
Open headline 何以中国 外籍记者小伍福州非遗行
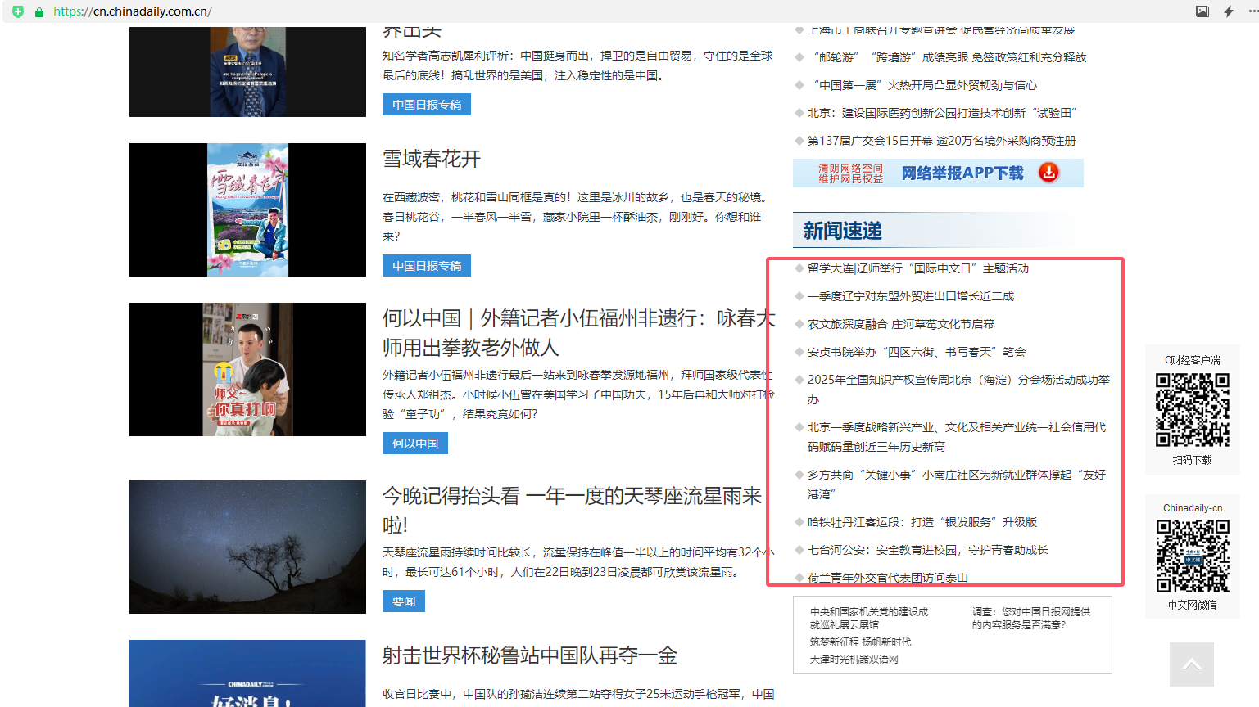pyautogui.click(x=578, y=333)
